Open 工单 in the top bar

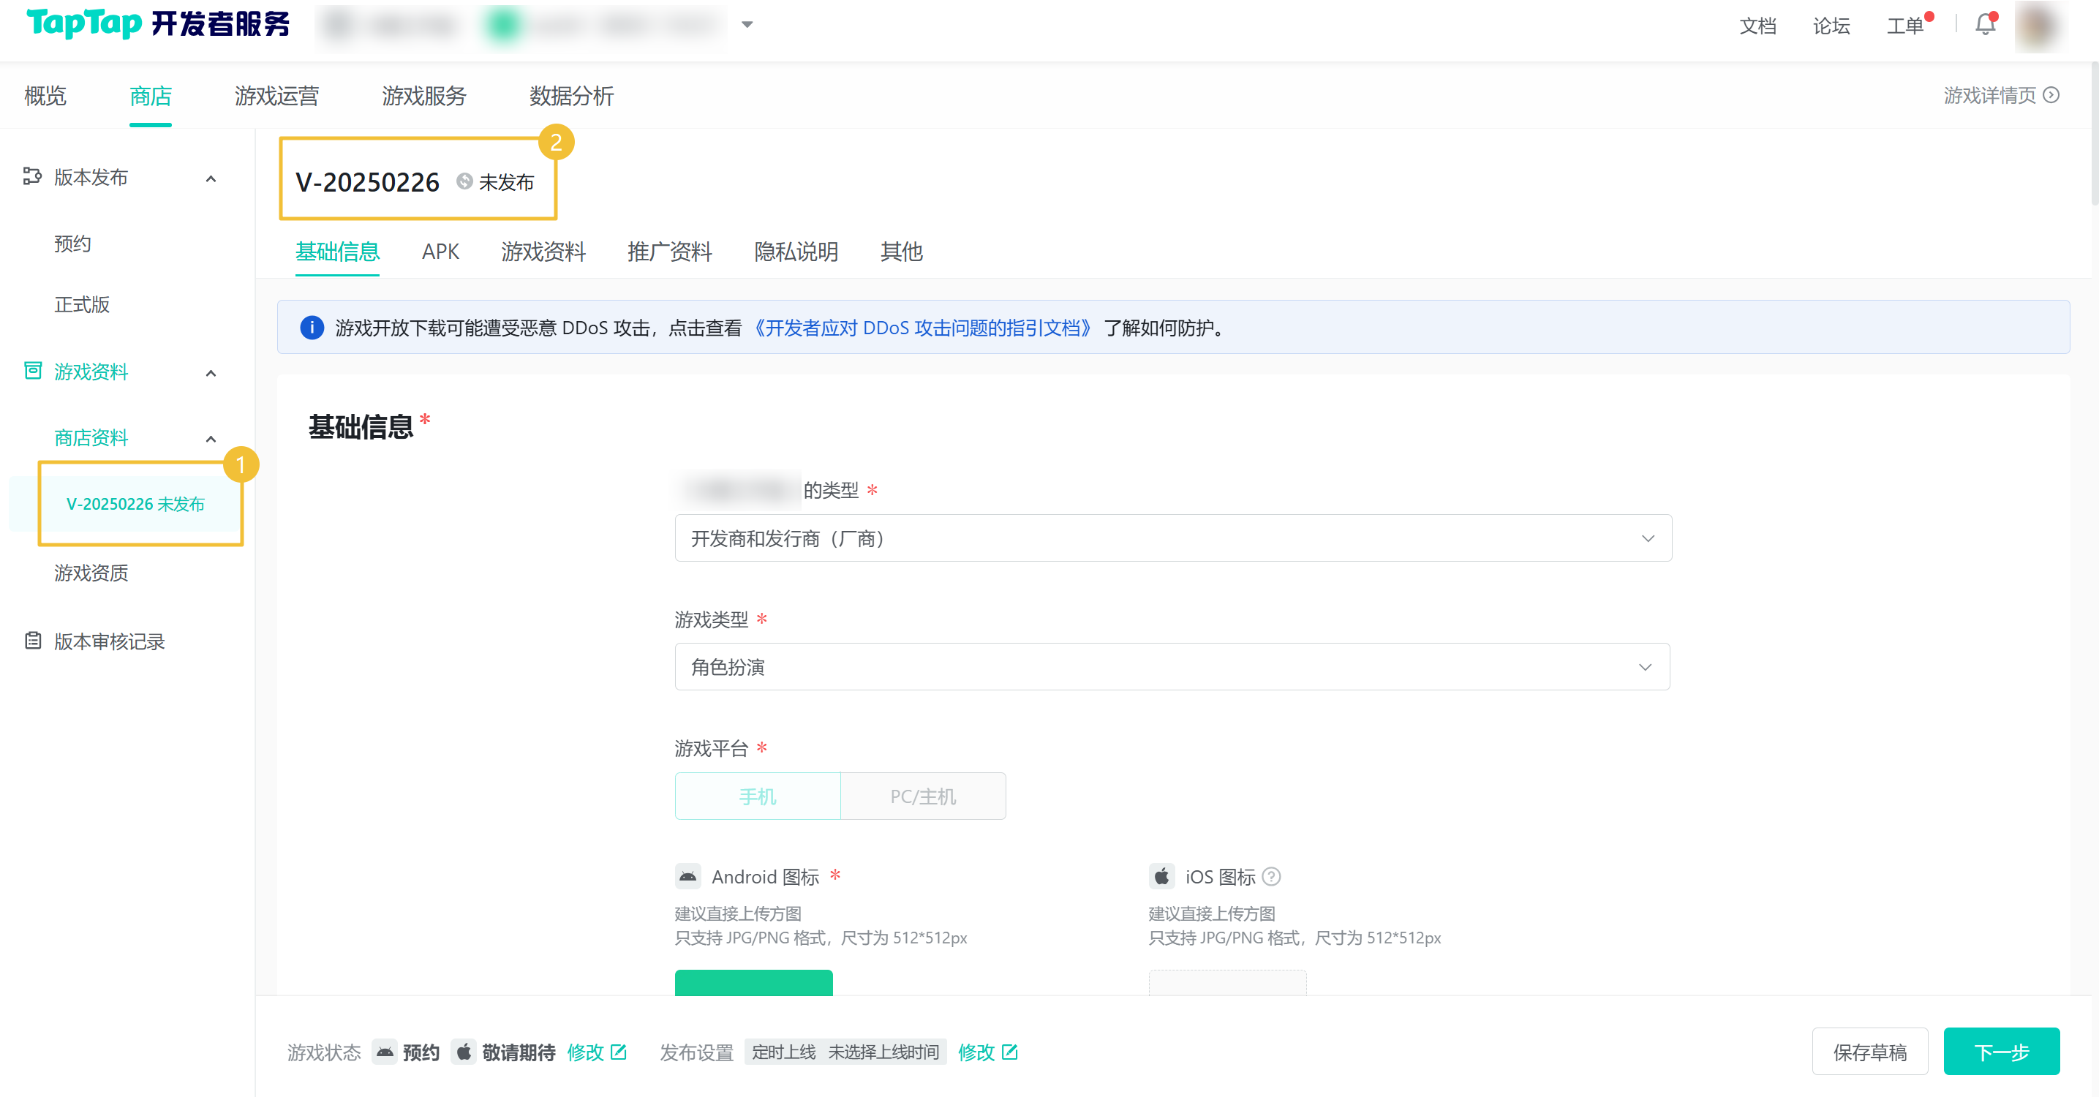pyautogui.click(x=1904, y=26)
